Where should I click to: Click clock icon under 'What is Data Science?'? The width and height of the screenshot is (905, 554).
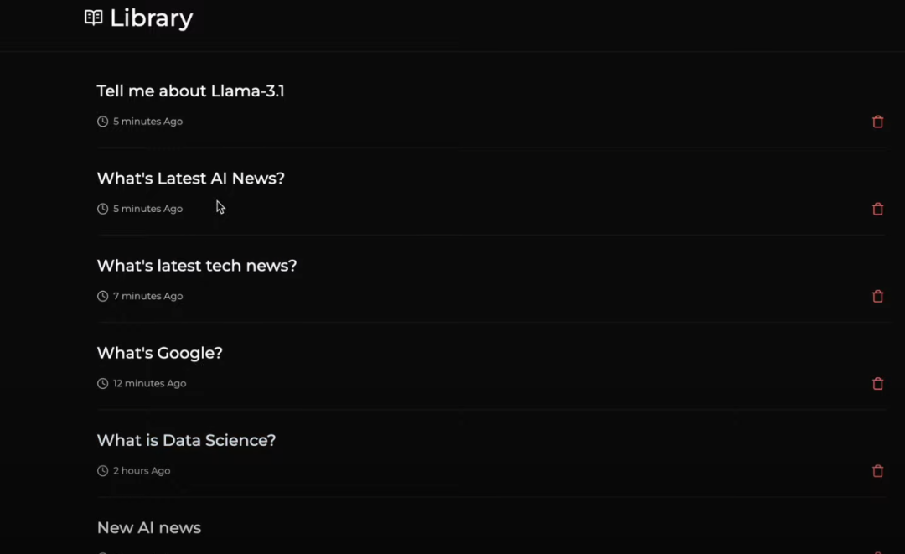pos(103,471)
